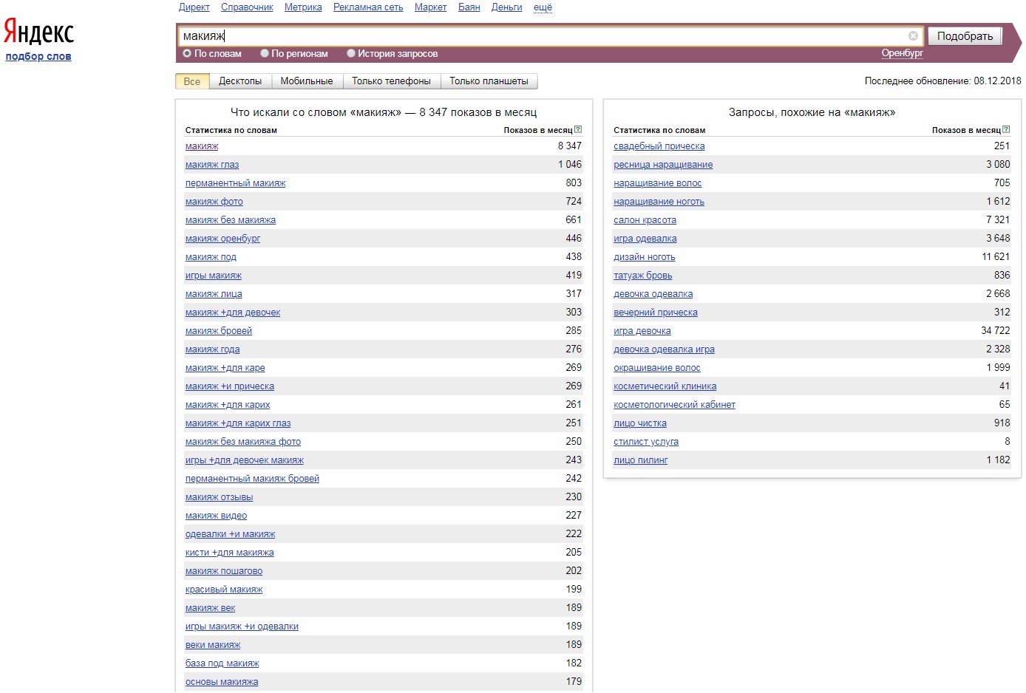Open the Справочник link in top menu

click(247, 7)
